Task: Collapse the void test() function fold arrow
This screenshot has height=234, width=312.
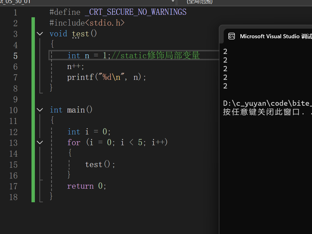Action: 40,34
